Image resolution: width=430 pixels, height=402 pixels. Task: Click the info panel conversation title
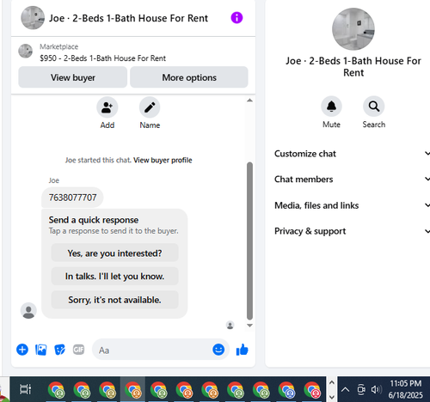[353, 67]
